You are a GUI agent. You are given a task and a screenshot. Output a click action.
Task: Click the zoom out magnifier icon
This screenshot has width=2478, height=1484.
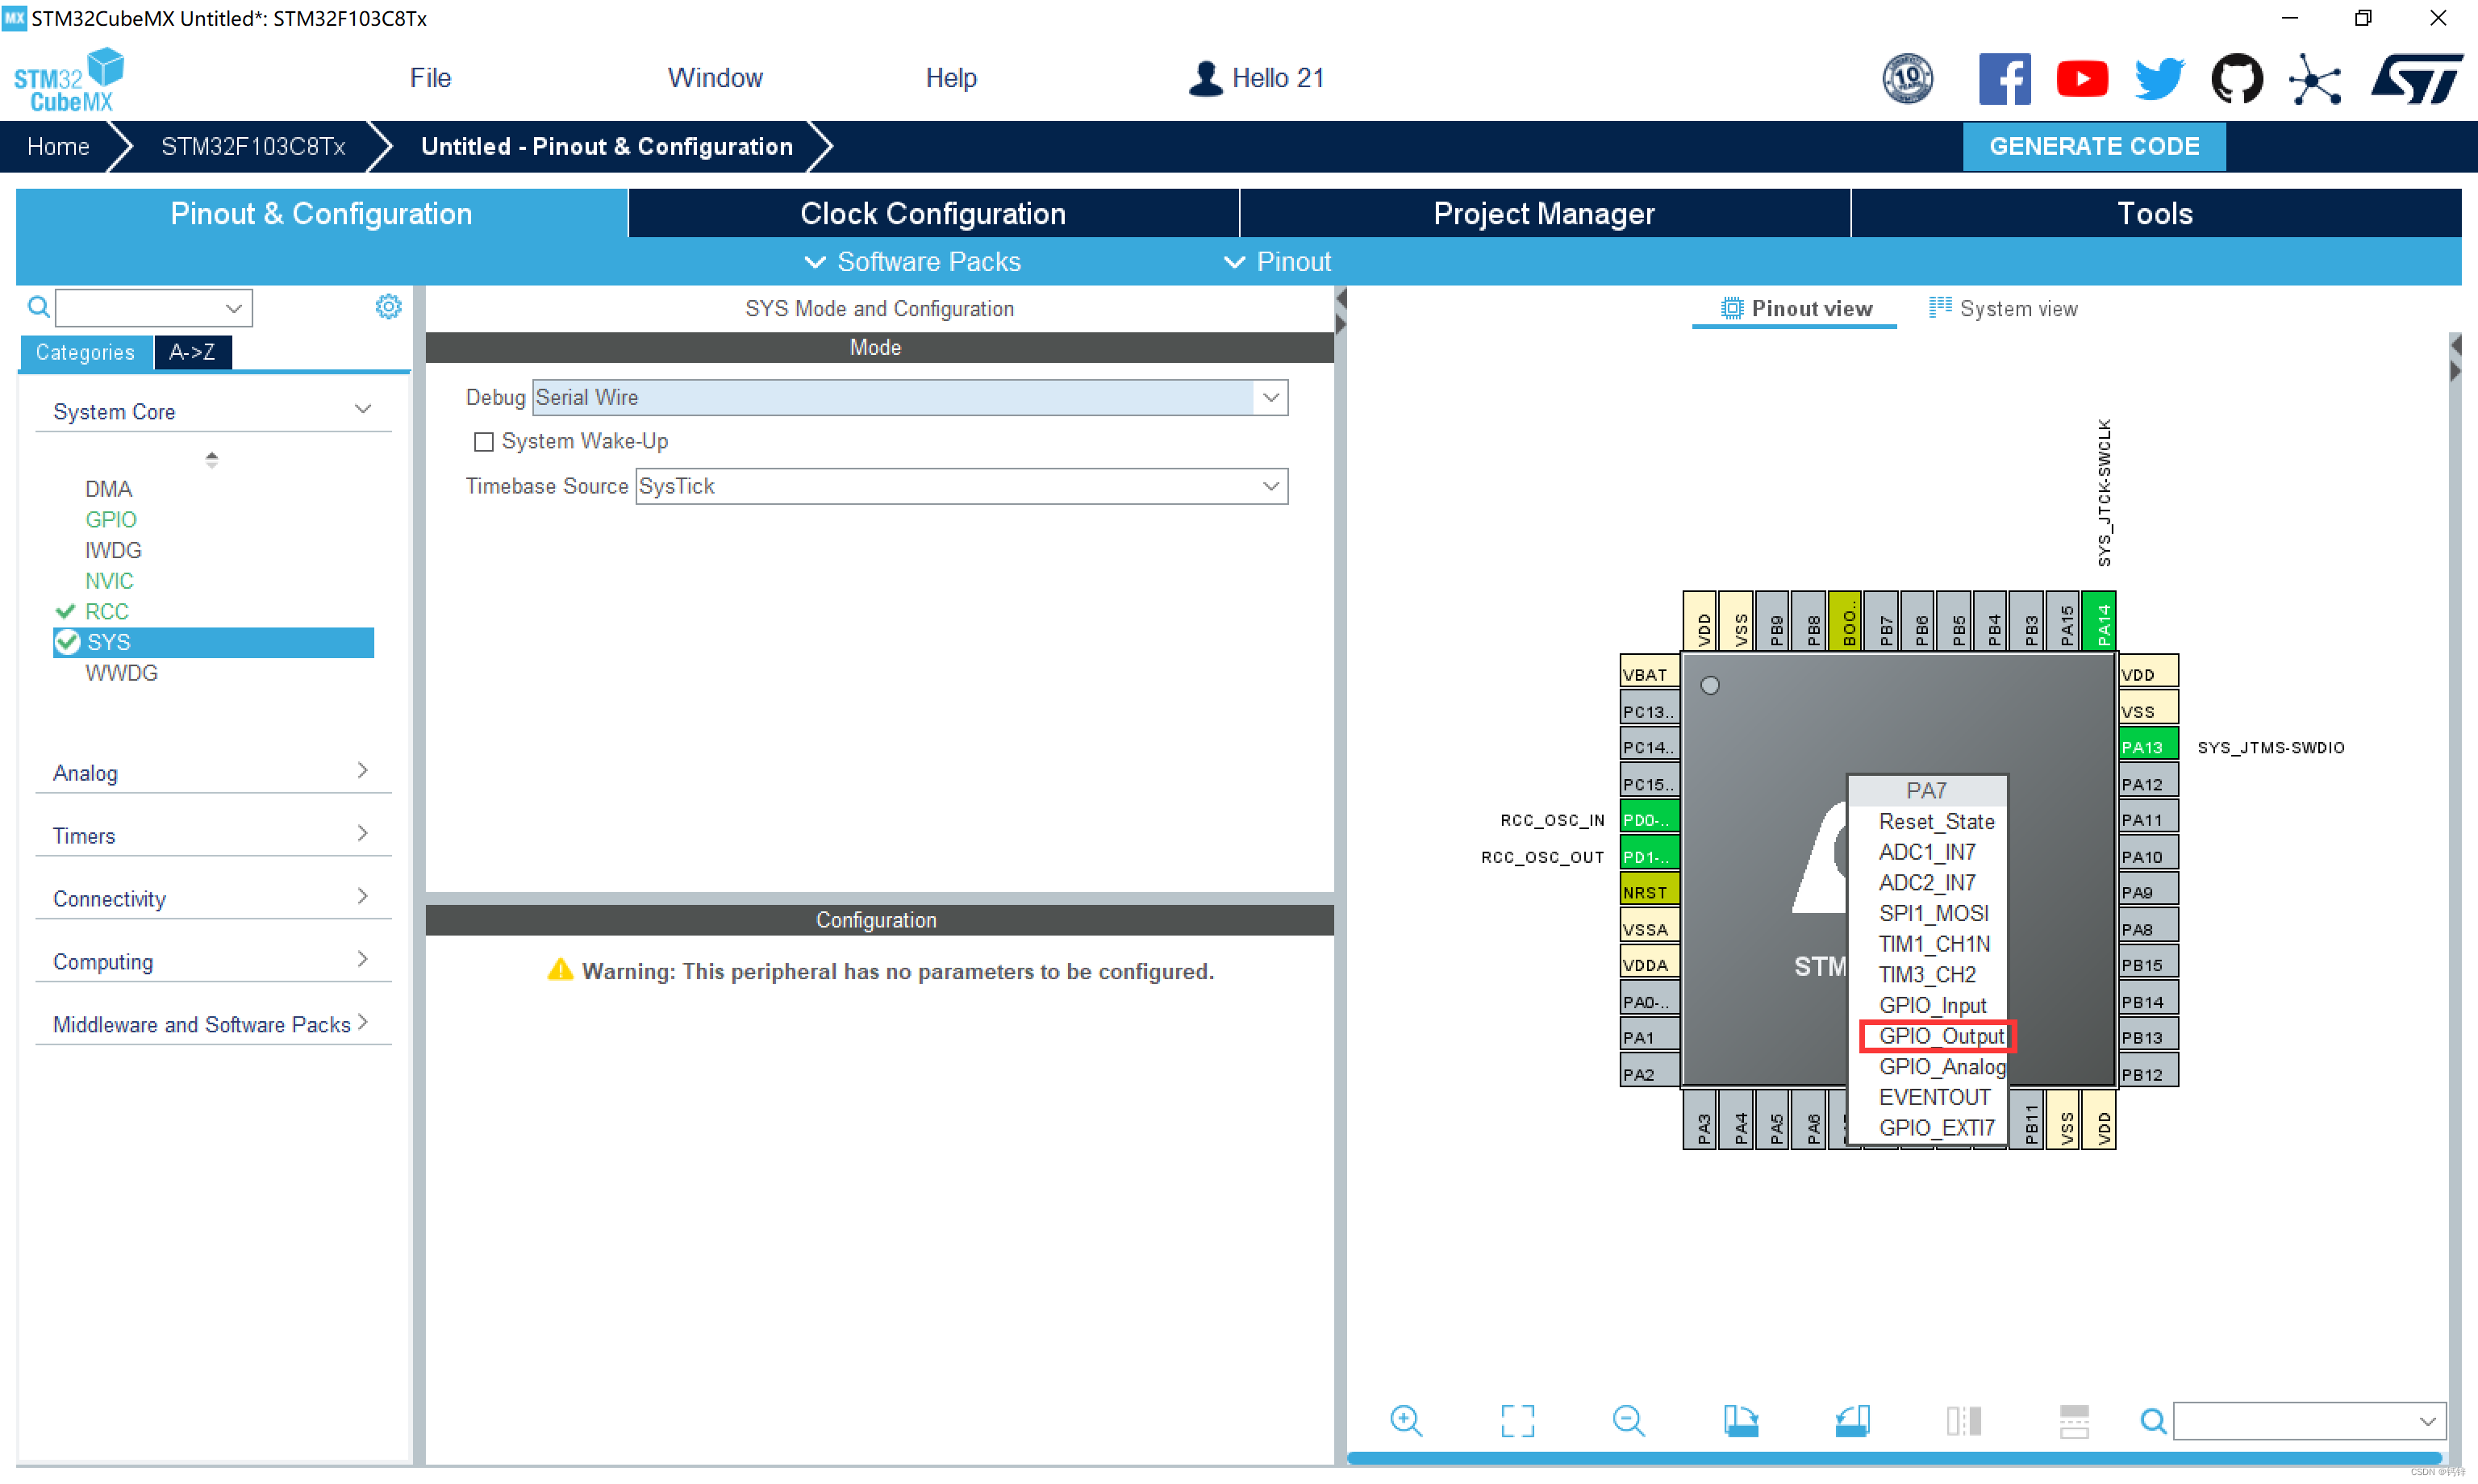point(1628,1420)
